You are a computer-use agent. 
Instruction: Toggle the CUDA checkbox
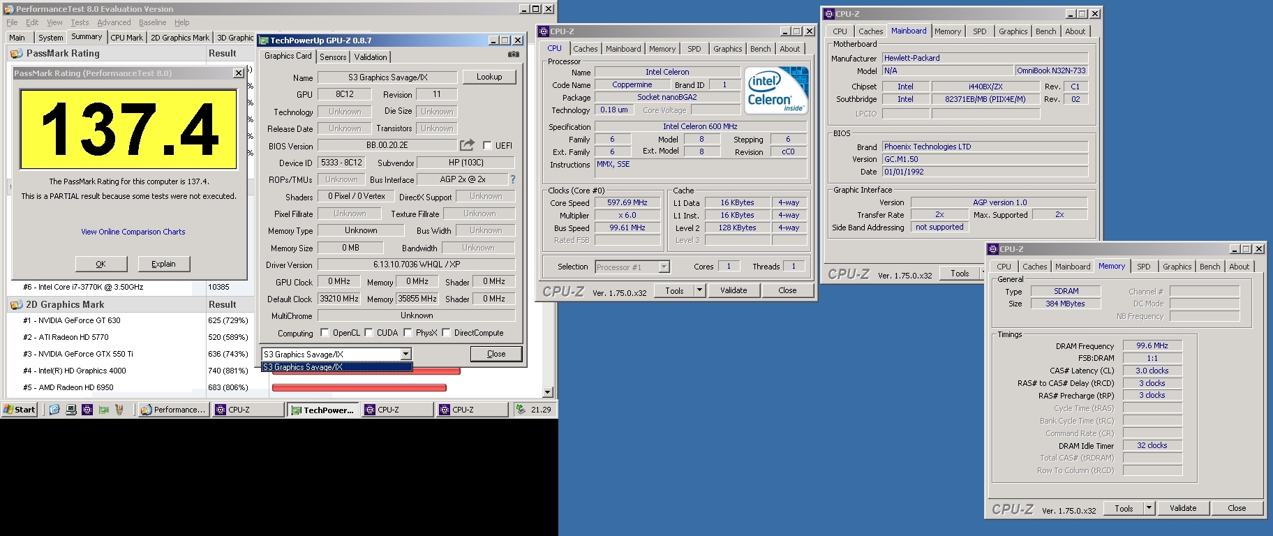(368, 332)
